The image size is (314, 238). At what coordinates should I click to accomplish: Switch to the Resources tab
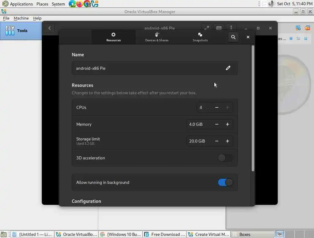tap(113, 37)
